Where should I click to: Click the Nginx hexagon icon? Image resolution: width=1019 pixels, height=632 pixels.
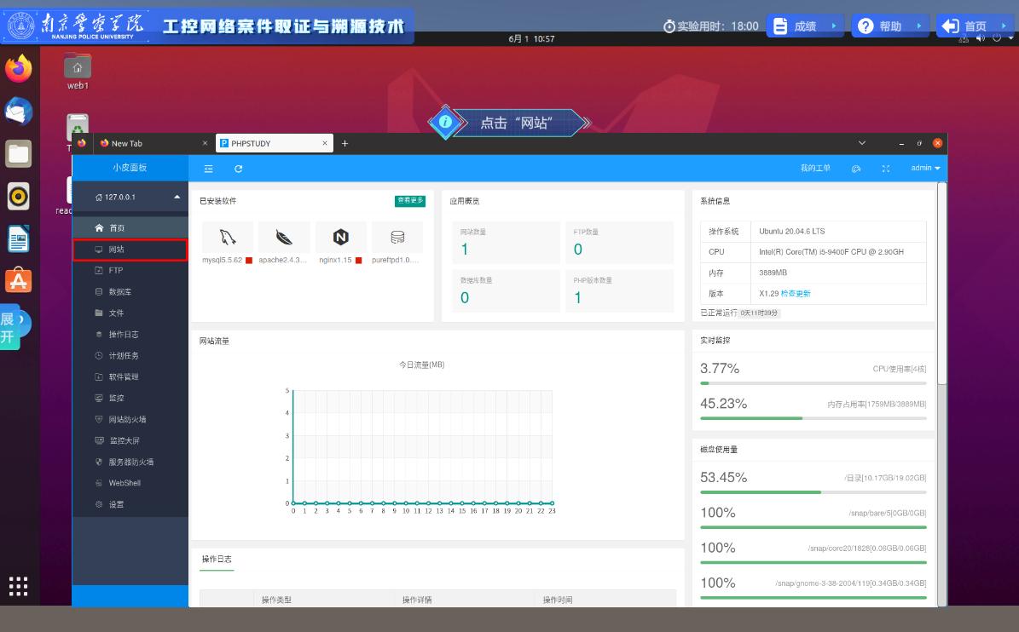click(x=341, y=238)
